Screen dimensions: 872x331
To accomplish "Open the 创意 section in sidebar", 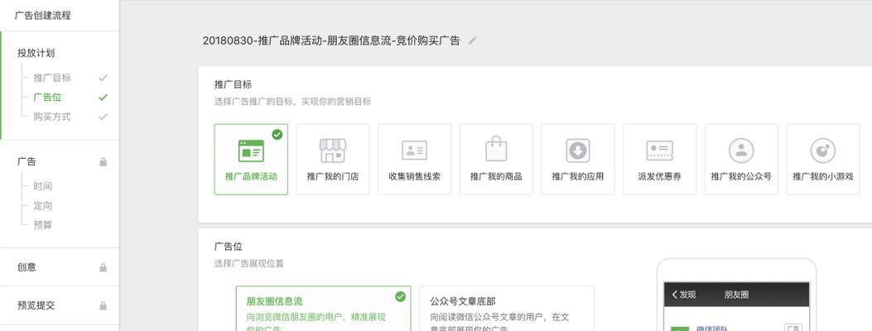I will 26,267.
